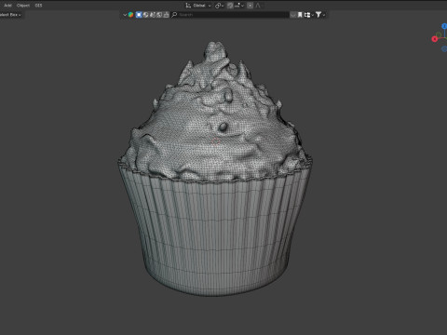Open the Global transform orientation dropdown

pos(198,6)
